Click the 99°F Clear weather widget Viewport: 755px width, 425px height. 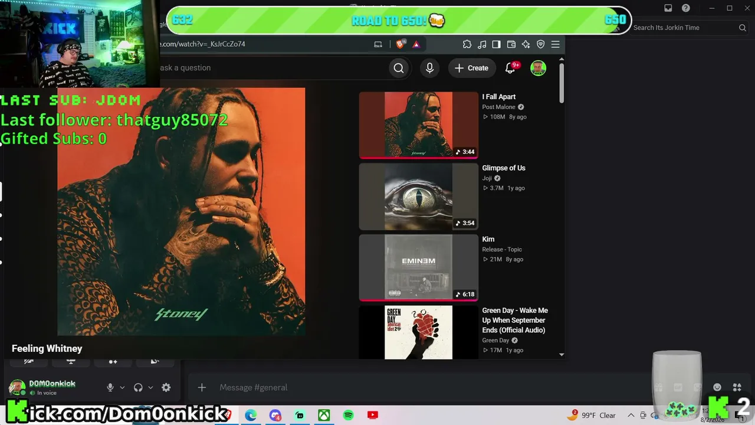click(x=590, y=415)
